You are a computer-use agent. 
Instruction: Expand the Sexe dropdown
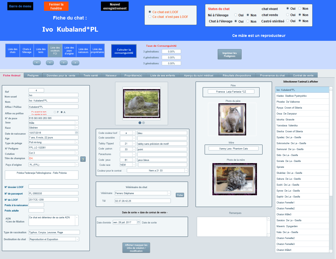[77, 123]
